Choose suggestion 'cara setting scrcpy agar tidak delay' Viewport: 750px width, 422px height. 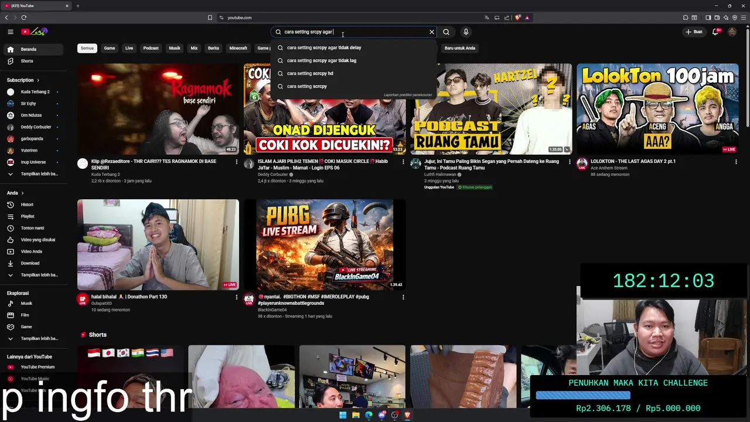click(354, 47)
